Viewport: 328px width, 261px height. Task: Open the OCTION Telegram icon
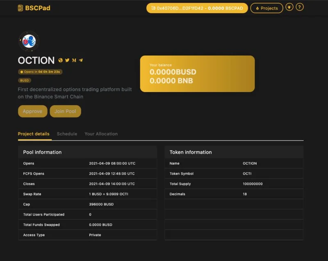81,61
